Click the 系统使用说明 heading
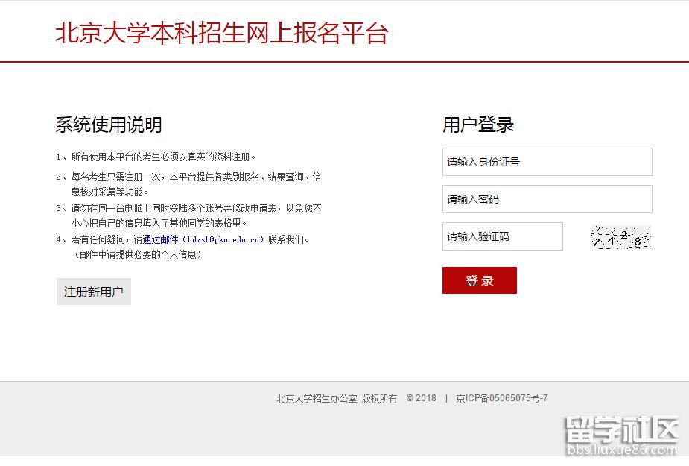Viewport: 689px width, 466px height. tap(109, 125)
